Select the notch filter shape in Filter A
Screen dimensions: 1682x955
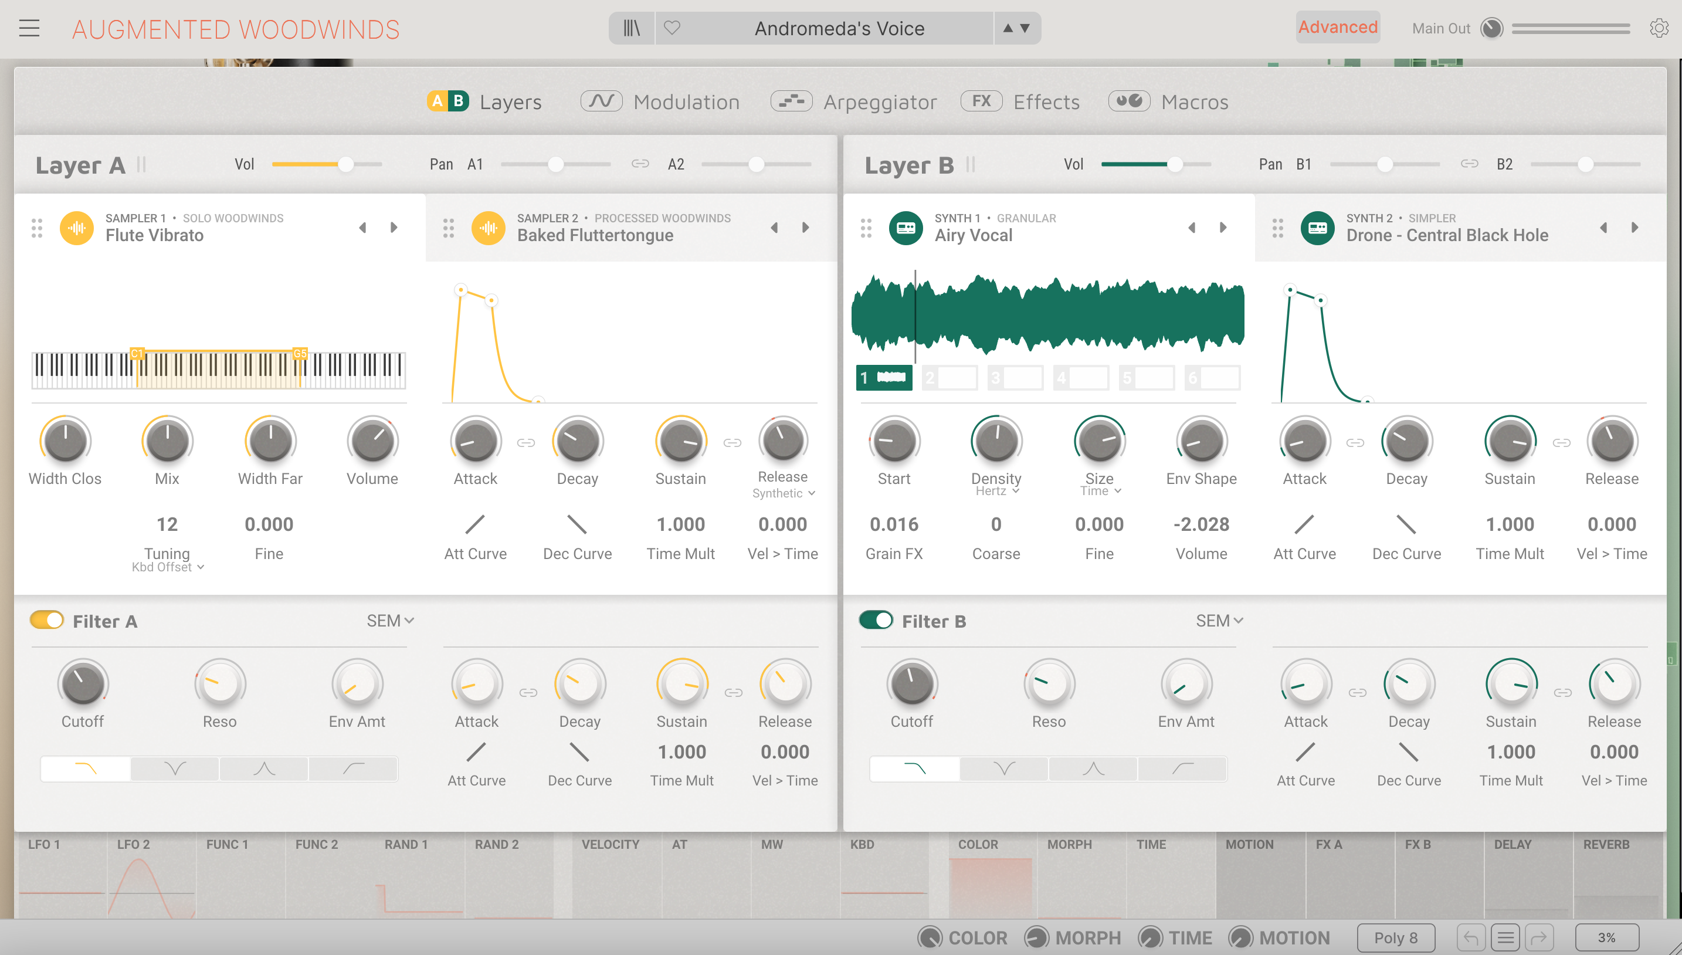[x=174, y=768]
